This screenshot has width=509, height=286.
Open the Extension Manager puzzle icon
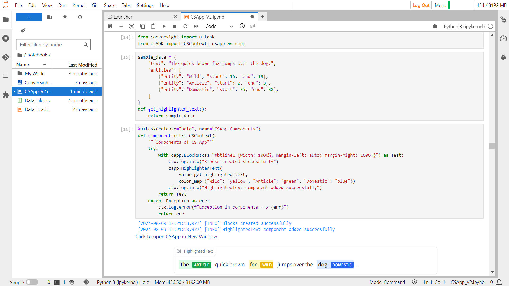pos(6,95)
